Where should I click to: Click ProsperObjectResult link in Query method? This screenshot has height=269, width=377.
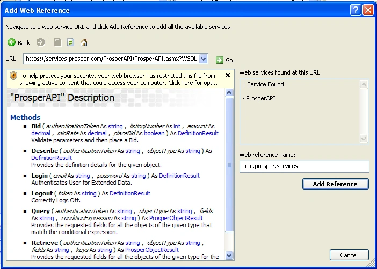(x=176, y=218)
